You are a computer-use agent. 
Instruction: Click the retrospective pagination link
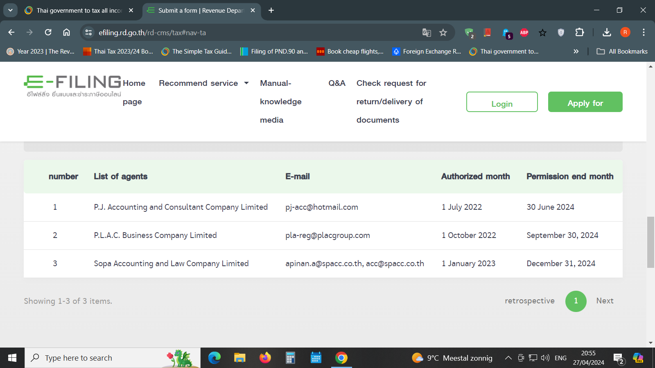(529, 301)
